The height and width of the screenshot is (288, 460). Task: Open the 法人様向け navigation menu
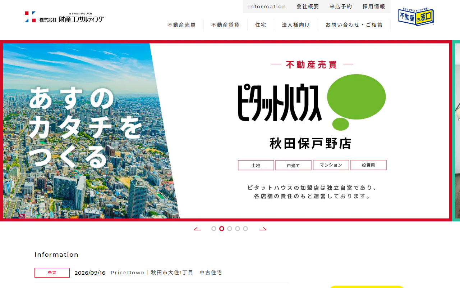296,25
